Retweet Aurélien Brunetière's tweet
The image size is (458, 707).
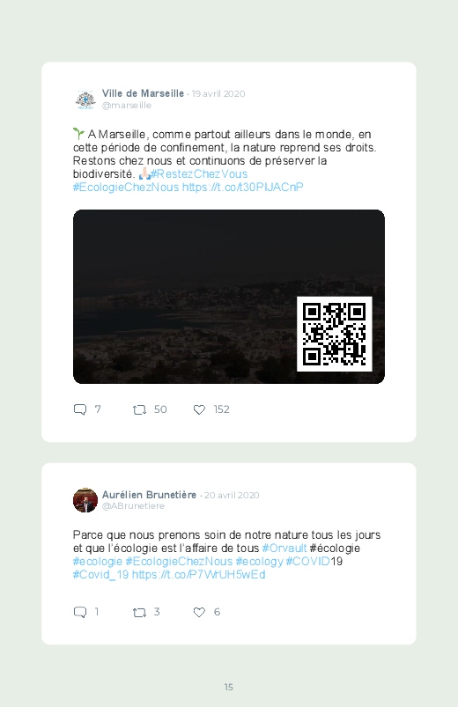(x=139, y=612)
